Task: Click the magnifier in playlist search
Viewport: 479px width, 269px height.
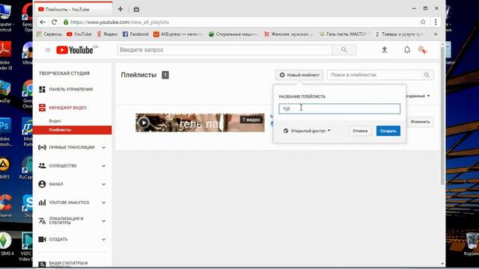Action: point(427,75)
